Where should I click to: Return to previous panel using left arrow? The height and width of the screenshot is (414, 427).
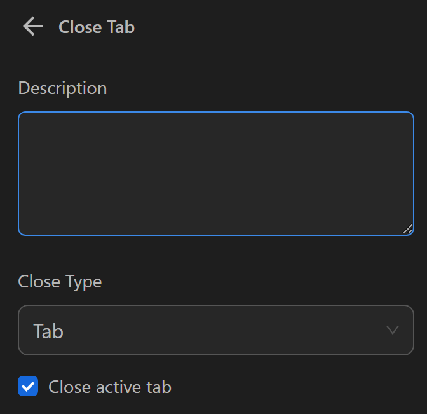[32, 27]
